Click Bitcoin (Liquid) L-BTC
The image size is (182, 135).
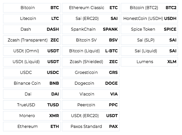point(90,51)
